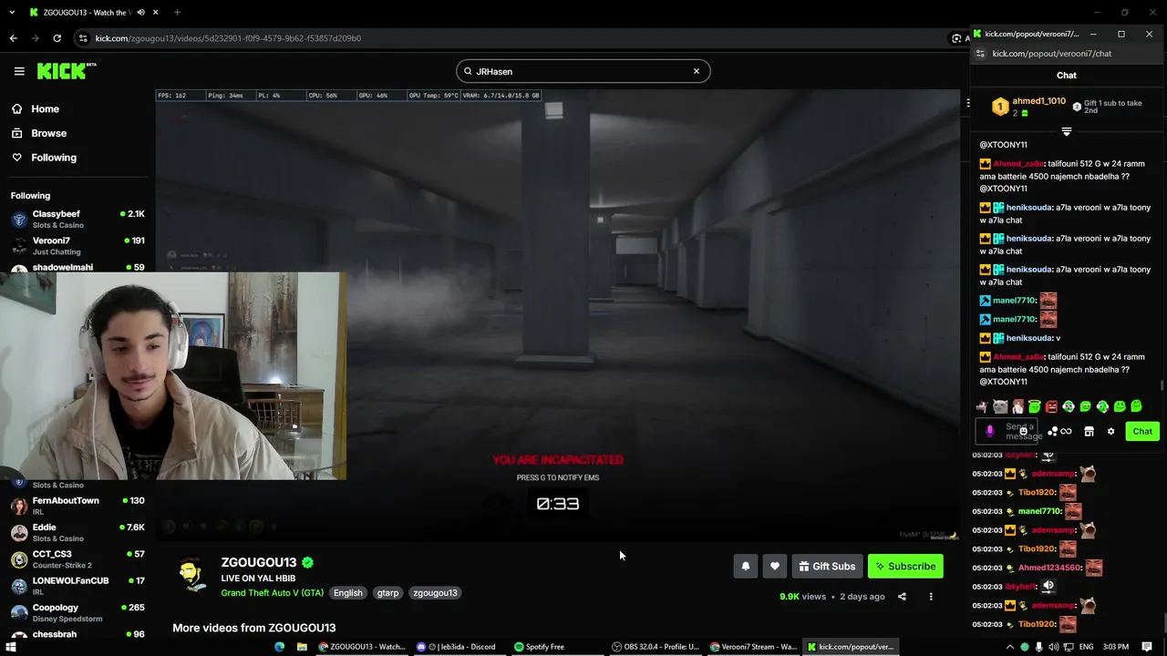This screenshot has width=1167, height=656.
Task: Open a new browser tab
Action: point(177,13)
